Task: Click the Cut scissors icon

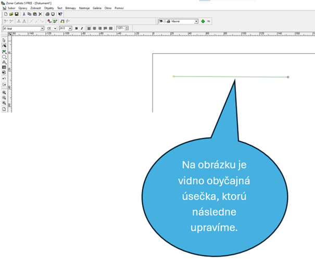Action: tap(23, 14)
